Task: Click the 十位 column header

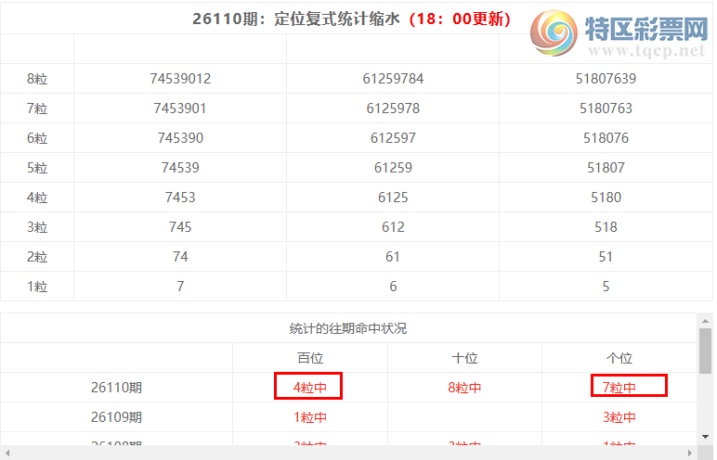Action: [464, 358]
